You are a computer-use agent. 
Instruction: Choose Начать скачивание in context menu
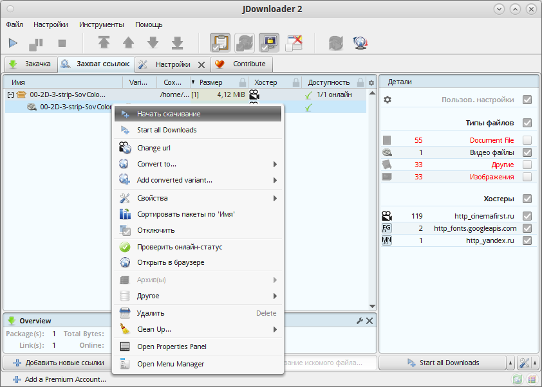coord(198,114)
